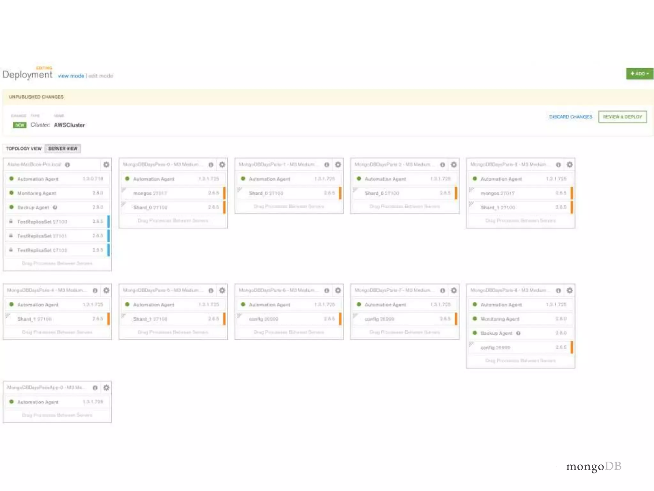Image resolution: width=654 pixels, height=491 pixels.
Task: Open gear menu for MongoDBDaysParis-2 server
Action: point(454,165)
